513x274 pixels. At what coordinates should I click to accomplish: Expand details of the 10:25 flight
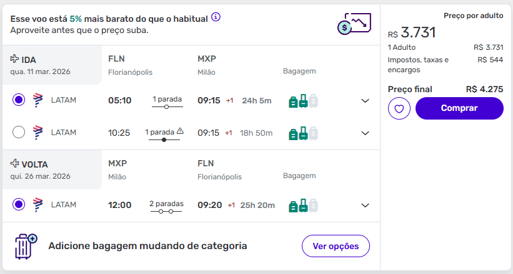click(x=366, y=133)
